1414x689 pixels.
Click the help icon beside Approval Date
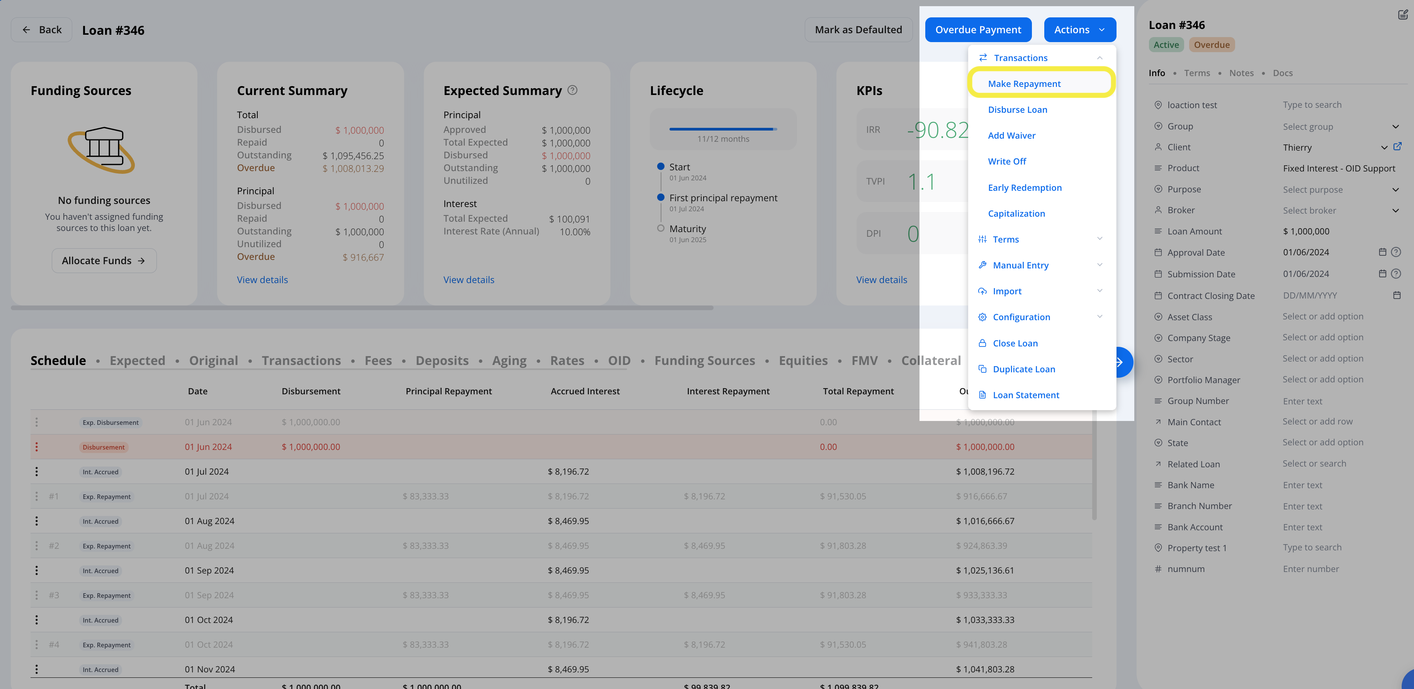tap(1396, 252)
